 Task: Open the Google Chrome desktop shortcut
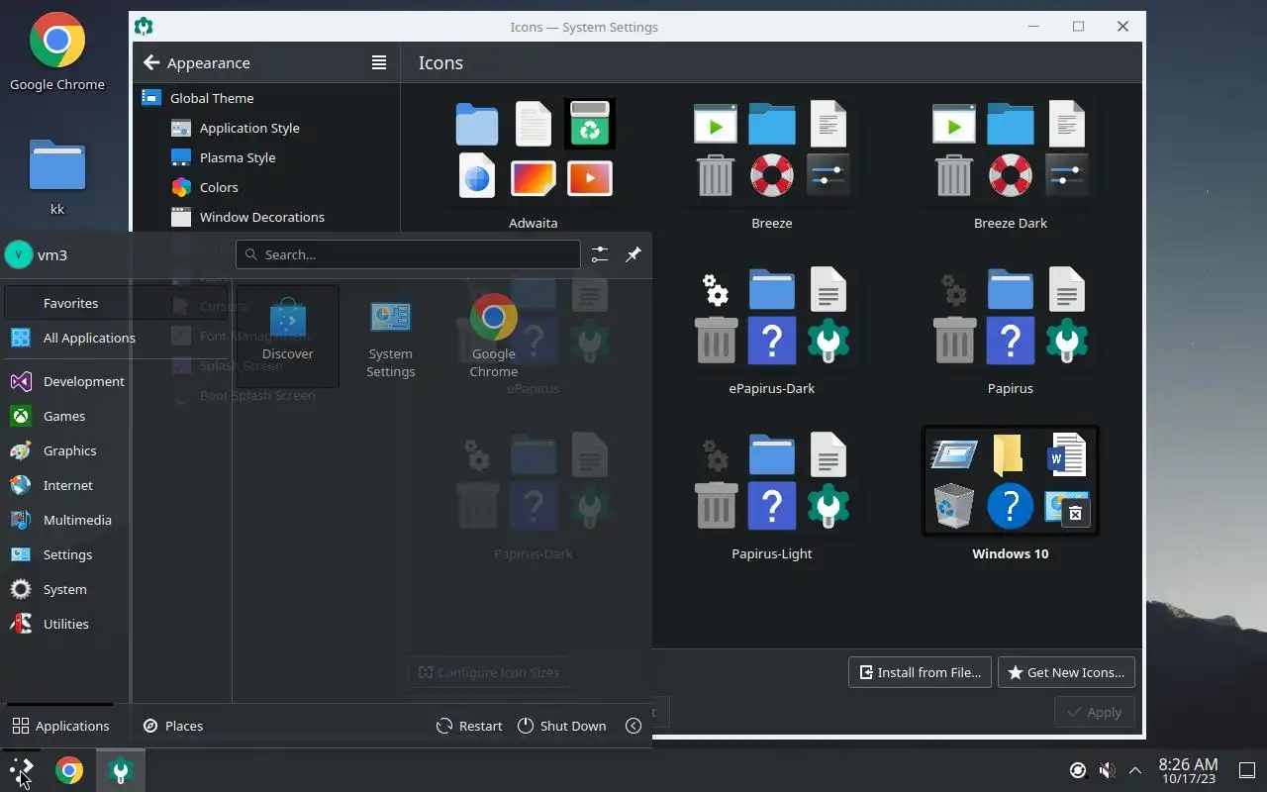(57, 51)
